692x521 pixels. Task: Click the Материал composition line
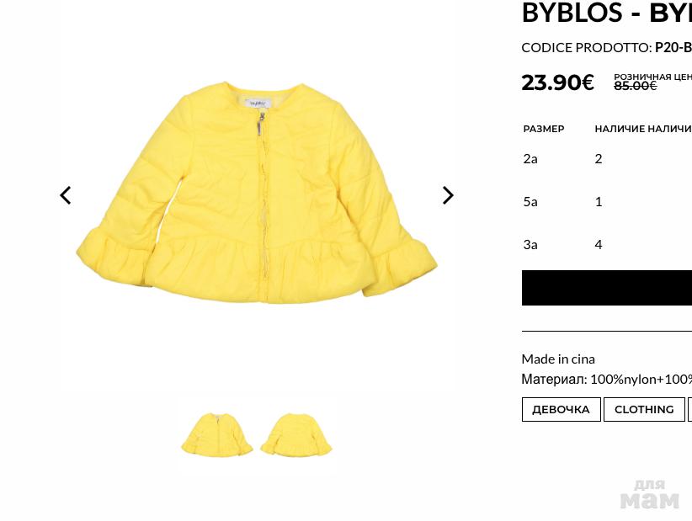tap(607, 379)
